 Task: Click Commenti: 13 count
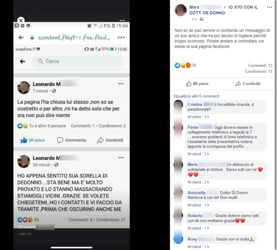260,65
